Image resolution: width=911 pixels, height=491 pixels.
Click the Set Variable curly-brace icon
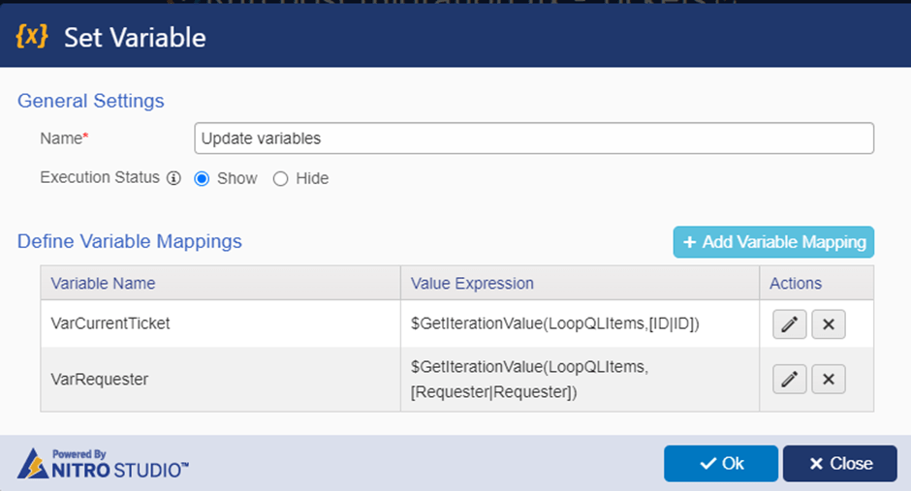pyautogui.click(x=31, y=36)
